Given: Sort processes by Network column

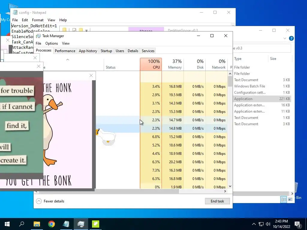Looking at the screenshot, I should [216, 64].
